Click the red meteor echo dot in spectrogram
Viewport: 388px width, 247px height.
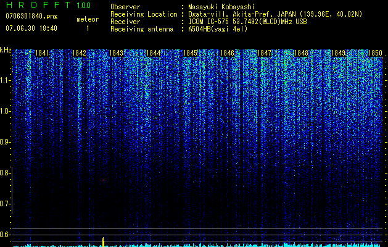click(104, 180)
